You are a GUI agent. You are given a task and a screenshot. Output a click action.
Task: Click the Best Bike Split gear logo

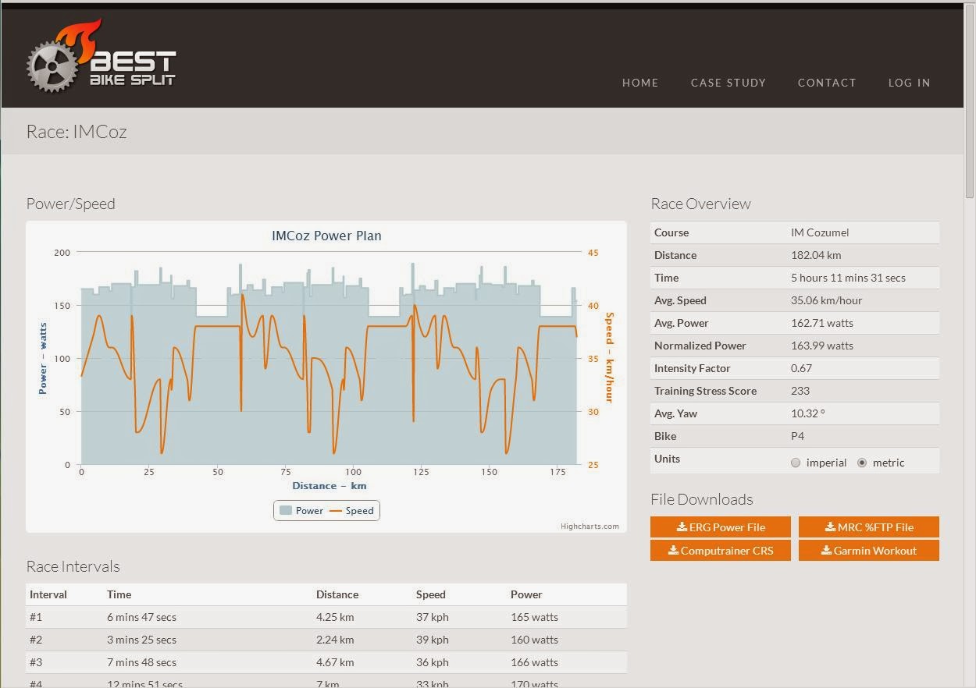pos(102,56)
